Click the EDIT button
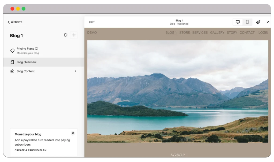274x162 pixels. coord(92,22)
